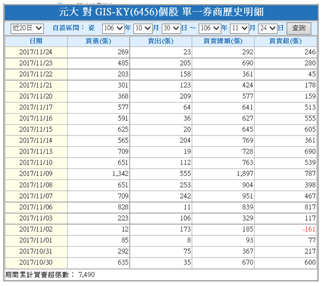Click total value 769 on 2017/11/14
The height and width of the screenshot is (286, 323).
[248, 141]
